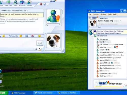Click the mail inbox icon under personal message
The height and width of the screenshot is (95, 127).
tap(99, 27)
